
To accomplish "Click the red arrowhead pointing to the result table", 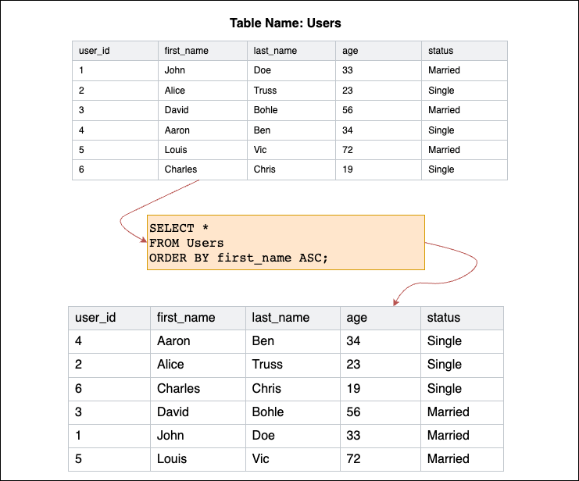I will [x=397, y=302].
